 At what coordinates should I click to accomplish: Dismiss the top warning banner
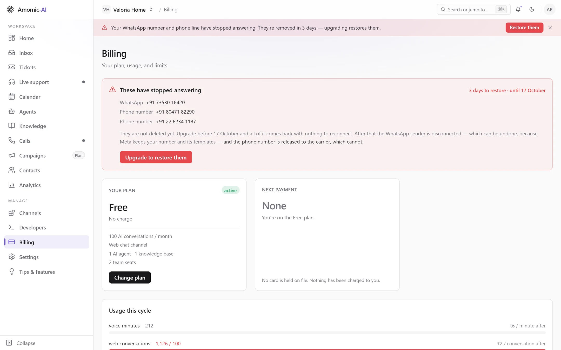(550, 27)
